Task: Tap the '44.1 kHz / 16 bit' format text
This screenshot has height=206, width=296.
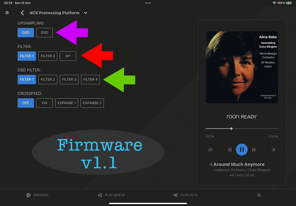Action: [242, 175]
